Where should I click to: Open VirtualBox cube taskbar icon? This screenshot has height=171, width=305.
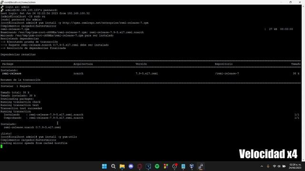pyautogui.click(x=192, y=166)
